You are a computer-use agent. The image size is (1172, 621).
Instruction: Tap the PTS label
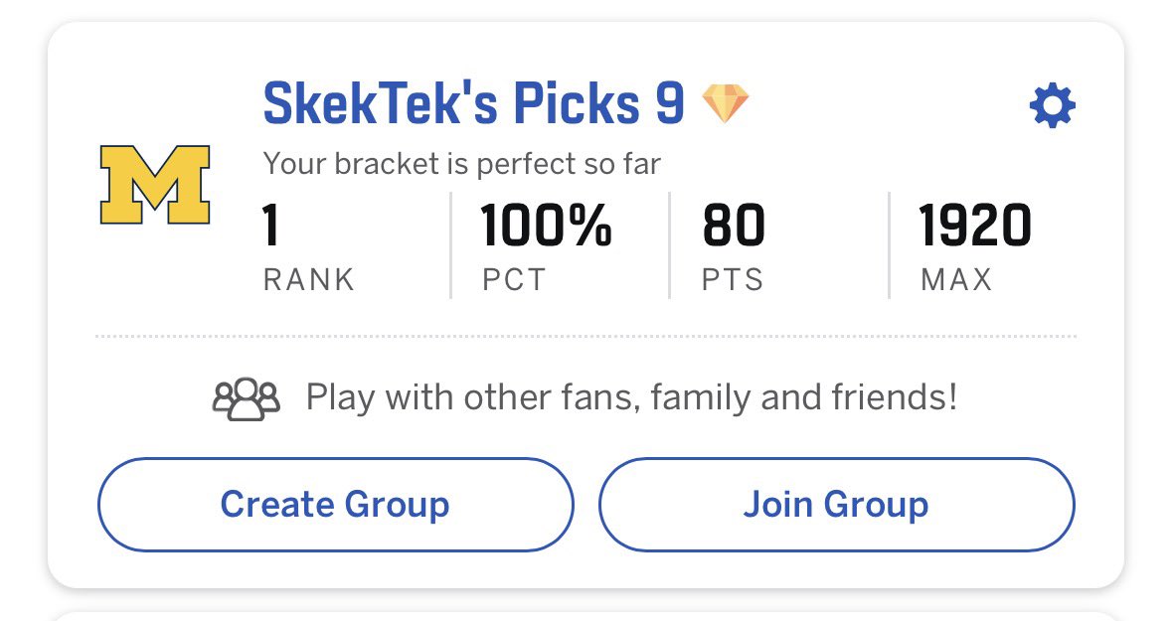point(733,280)
